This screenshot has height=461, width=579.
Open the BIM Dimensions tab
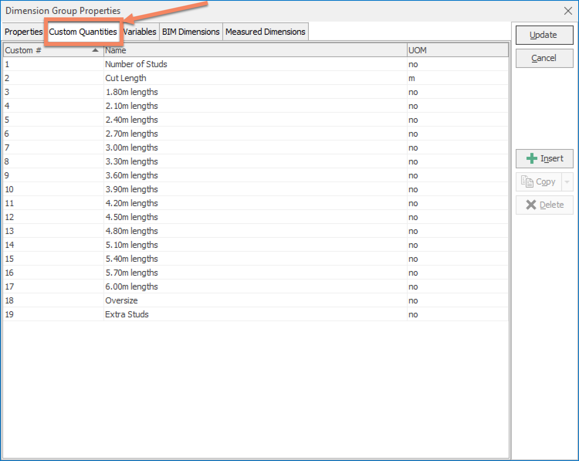pos(191,32)
